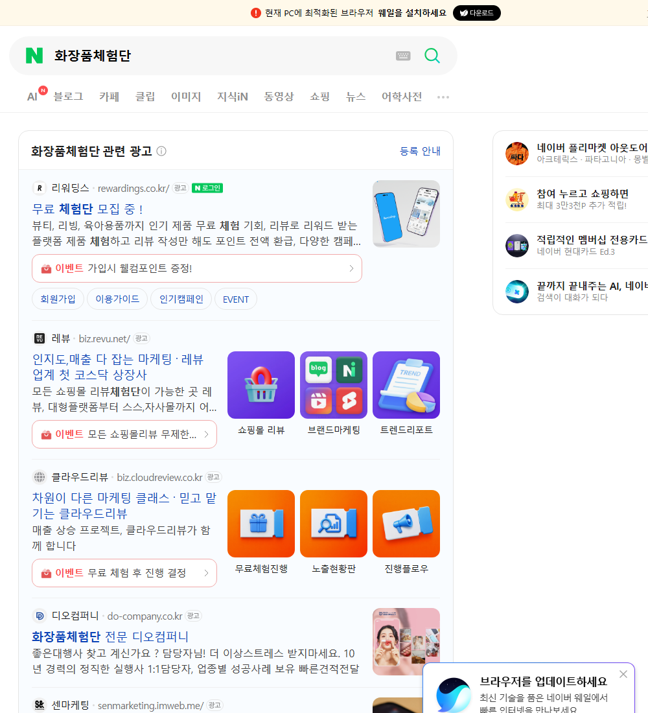Click the 인기캠페인 chip
The width and height of the screenshot is (648, 713).
tap(181, 299)
